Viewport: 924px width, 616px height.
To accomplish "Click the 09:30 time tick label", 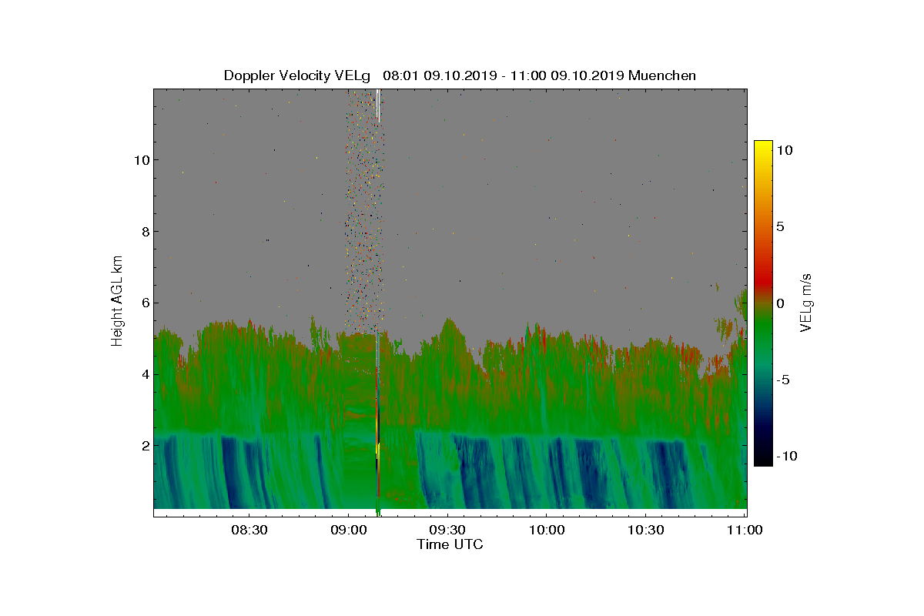I will [x=447, y=531].
